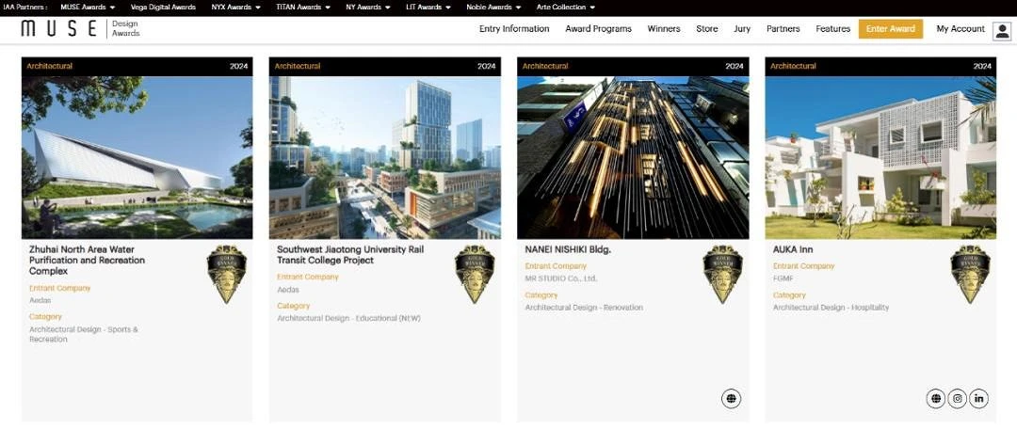Expand the Arte Collection partner dropdown
This screenshot has width=1017, height=430.
click(566, 8)
